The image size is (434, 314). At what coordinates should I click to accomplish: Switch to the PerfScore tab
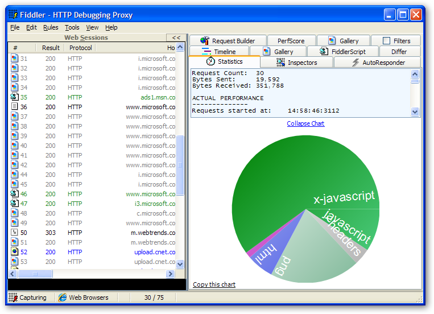coord(291,41)
